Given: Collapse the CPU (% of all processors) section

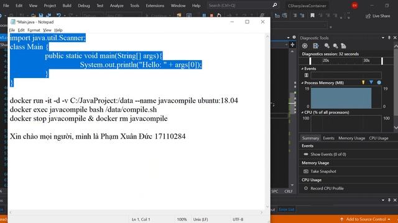Looking at the screenshot, I should pyautogui.click(x=302, y=112).
